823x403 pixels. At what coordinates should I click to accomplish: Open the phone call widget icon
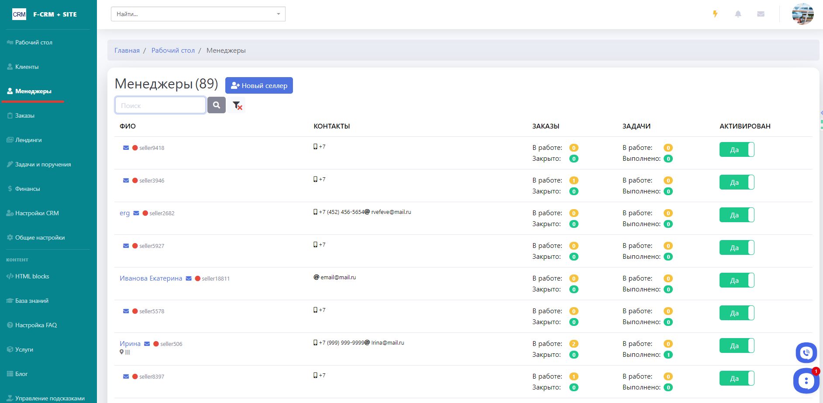click(806, 352)
